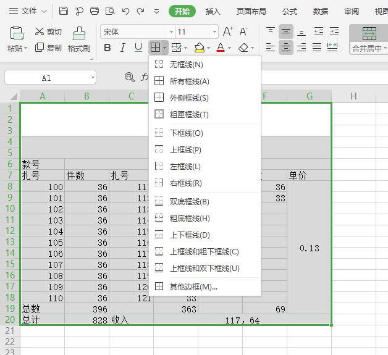Select 粗底框线(H) thick bottom border
This screenshot has width=388, height=355.
coord(205,219)
